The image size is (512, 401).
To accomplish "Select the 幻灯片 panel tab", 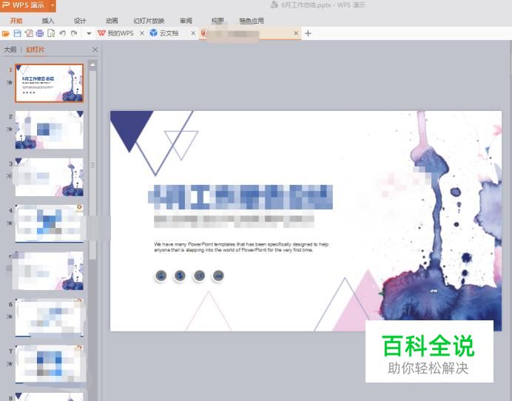I will click(36, 50).
